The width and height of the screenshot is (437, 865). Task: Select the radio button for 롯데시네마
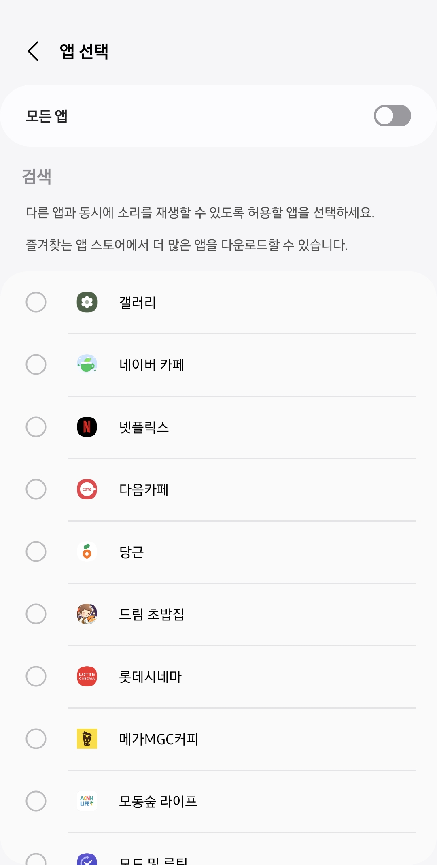pyautogui.click(x=36, y=676)
